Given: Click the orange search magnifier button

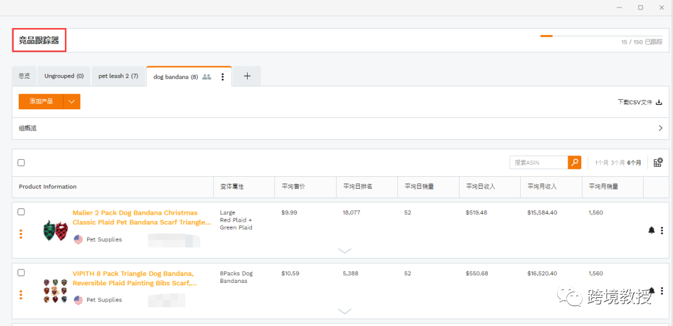Looking at the screenshot, I should pyautogui.click(x=574, y=162).
